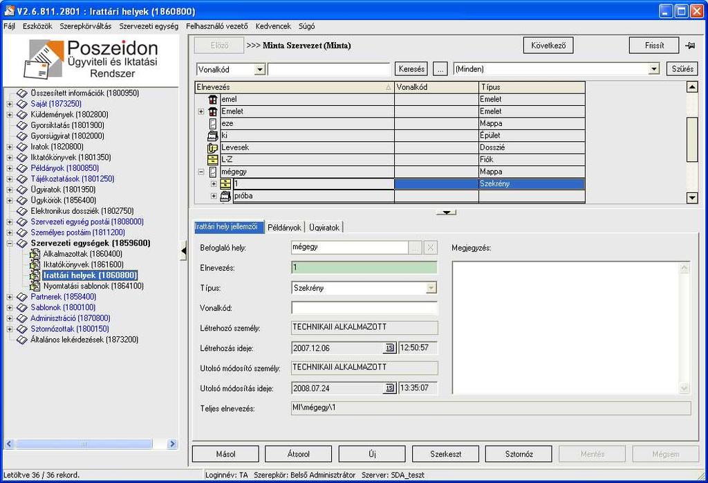This screenshot has height=483, width=708.
Task: Click the ki building (Épület) icon
Action: 212,135
